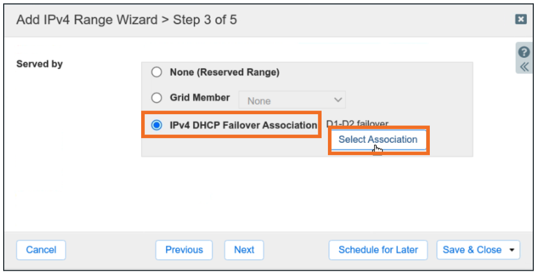The width and height of the screenshot is (537, 274).
Task: Click the 'Served by' field label
Action: coord(40,64)
